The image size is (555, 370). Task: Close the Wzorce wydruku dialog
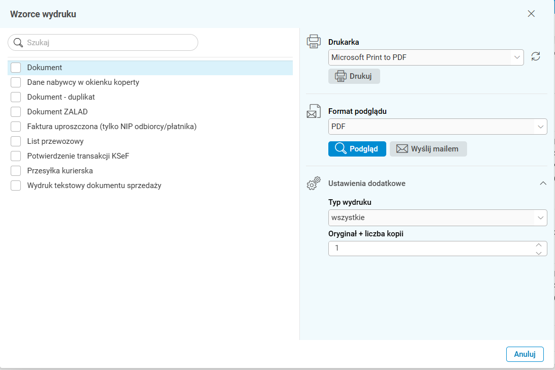pos(531,14)
